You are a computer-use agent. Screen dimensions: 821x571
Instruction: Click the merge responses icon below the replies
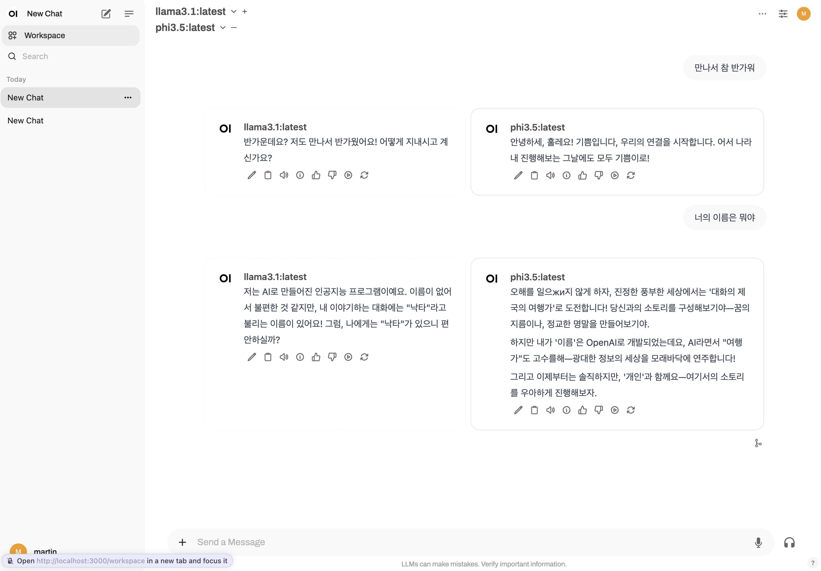[x=758, y=443]
